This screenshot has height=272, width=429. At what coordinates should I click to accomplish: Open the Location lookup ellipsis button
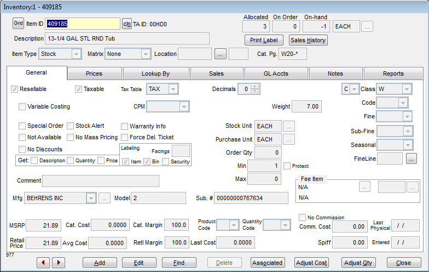tap(220, 54)
